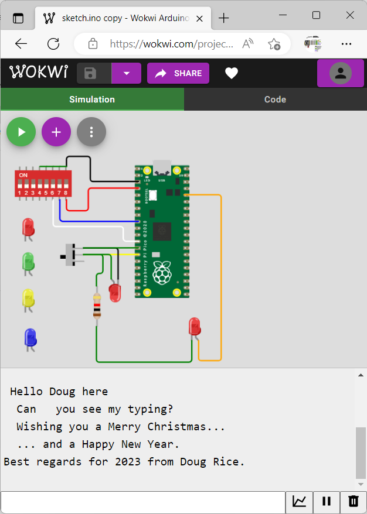The image size is (367, 514).
Task: Toggle DIP switch number 6
Action: pos(53,184)
